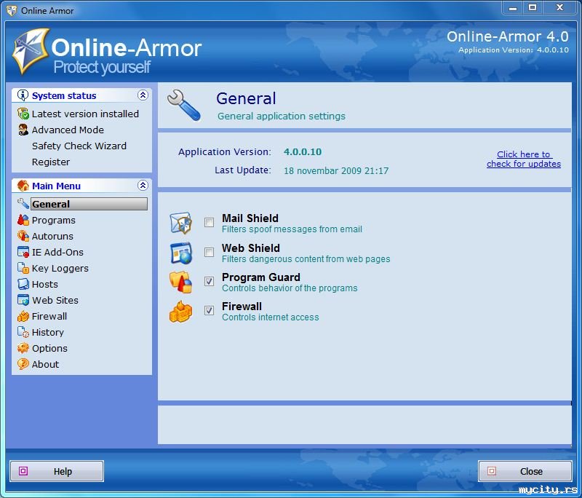Click the Options gear icon
The height and width of the screenshot is (498, 582).
coord(23,348)
